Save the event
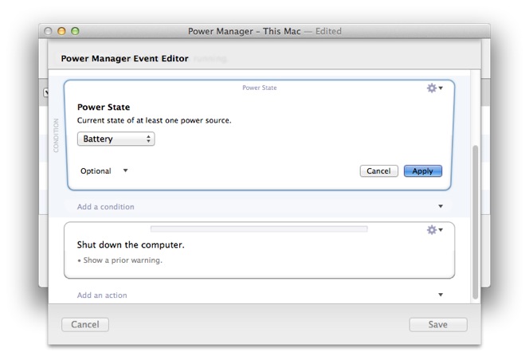 click(438, 324)
